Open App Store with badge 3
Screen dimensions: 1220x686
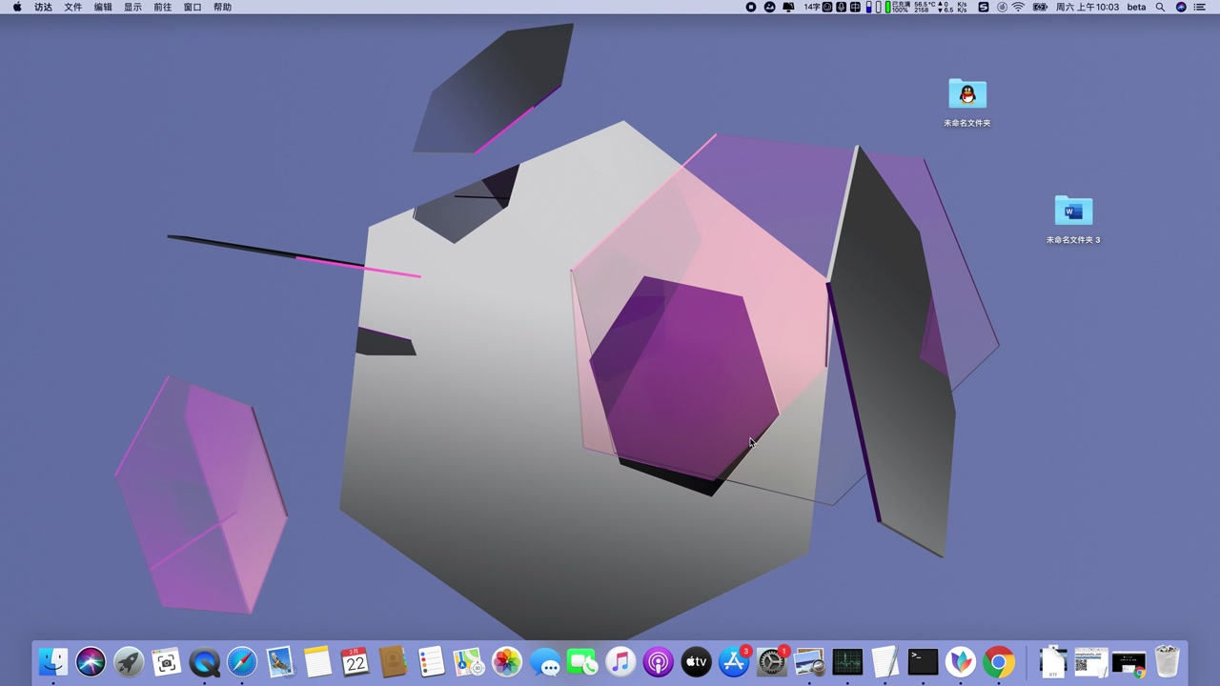pos(734,661)
